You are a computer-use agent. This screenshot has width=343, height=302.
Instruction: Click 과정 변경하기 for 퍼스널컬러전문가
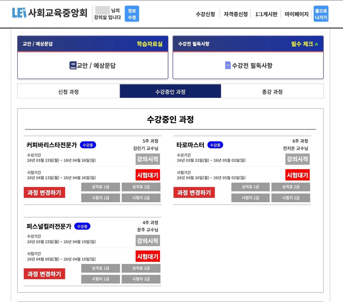tap(44, 274)
